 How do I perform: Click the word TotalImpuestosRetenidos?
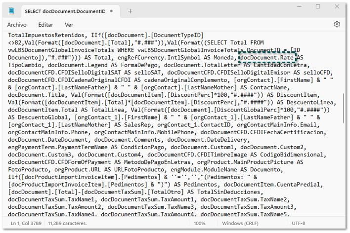tap(46, 35)
